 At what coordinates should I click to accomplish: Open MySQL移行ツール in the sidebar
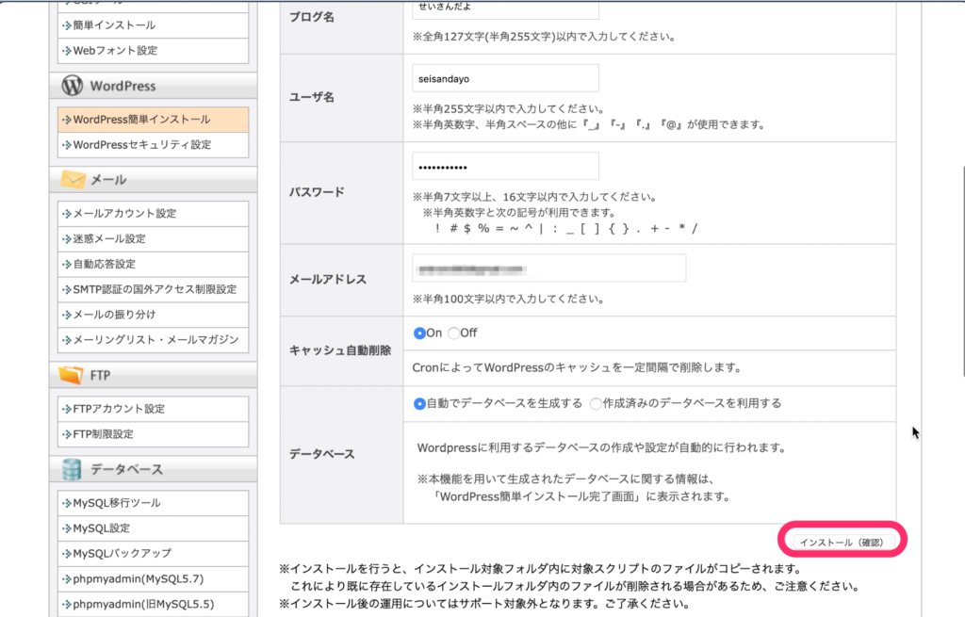click(117, 503)
